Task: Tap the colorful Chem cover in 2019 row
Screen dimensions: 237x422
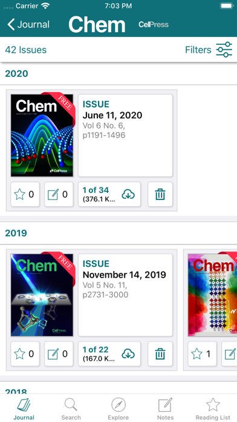Action: click(x=212, y=295)
